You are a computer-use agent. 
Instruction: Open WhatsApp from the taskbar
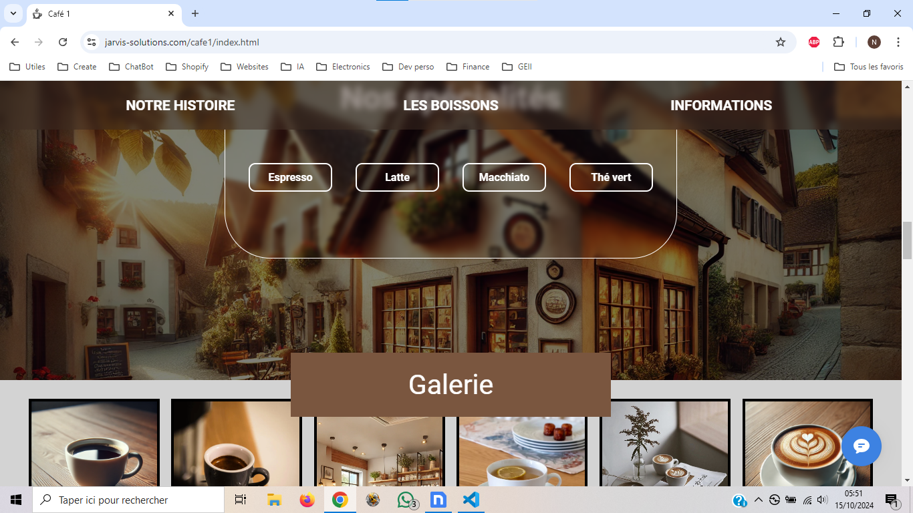pyautogui.click(x=406, y=500)
